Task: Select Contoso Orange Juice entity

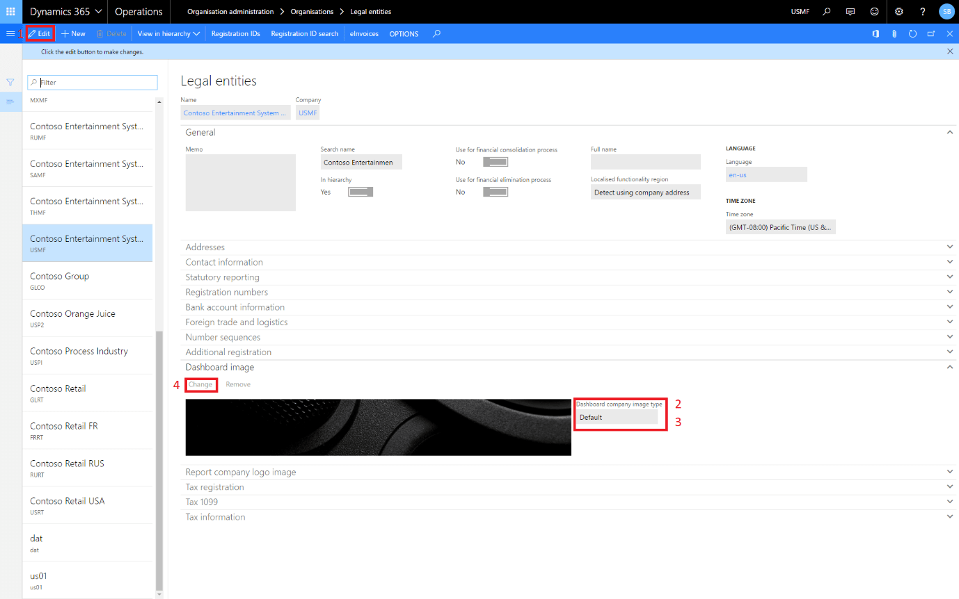Action: click(88, 318)
